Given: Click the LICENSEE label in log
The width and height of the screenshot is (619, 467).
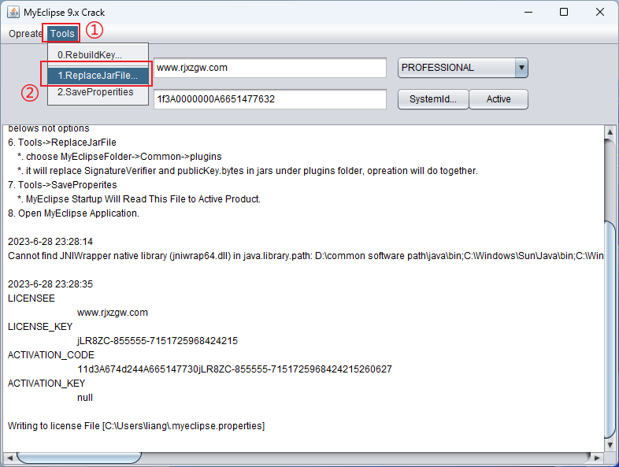Looking at the screenshot, I should (32, 298).
